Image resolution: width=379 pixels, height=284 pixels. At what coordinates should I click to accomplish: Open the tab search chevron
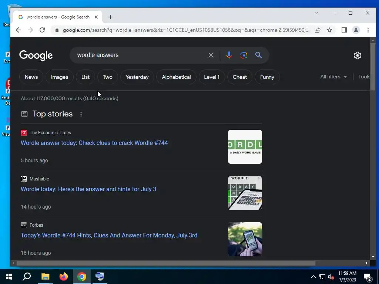point(316,13)
